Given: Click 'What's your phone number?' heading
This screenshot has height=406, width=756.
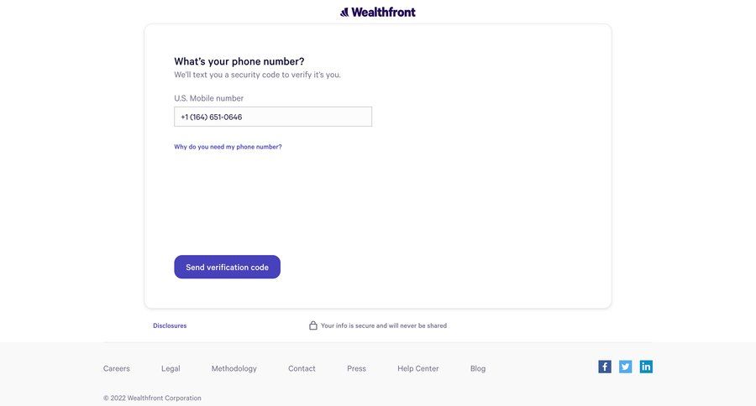Looking at the screenshot, I should pos(239,61).
